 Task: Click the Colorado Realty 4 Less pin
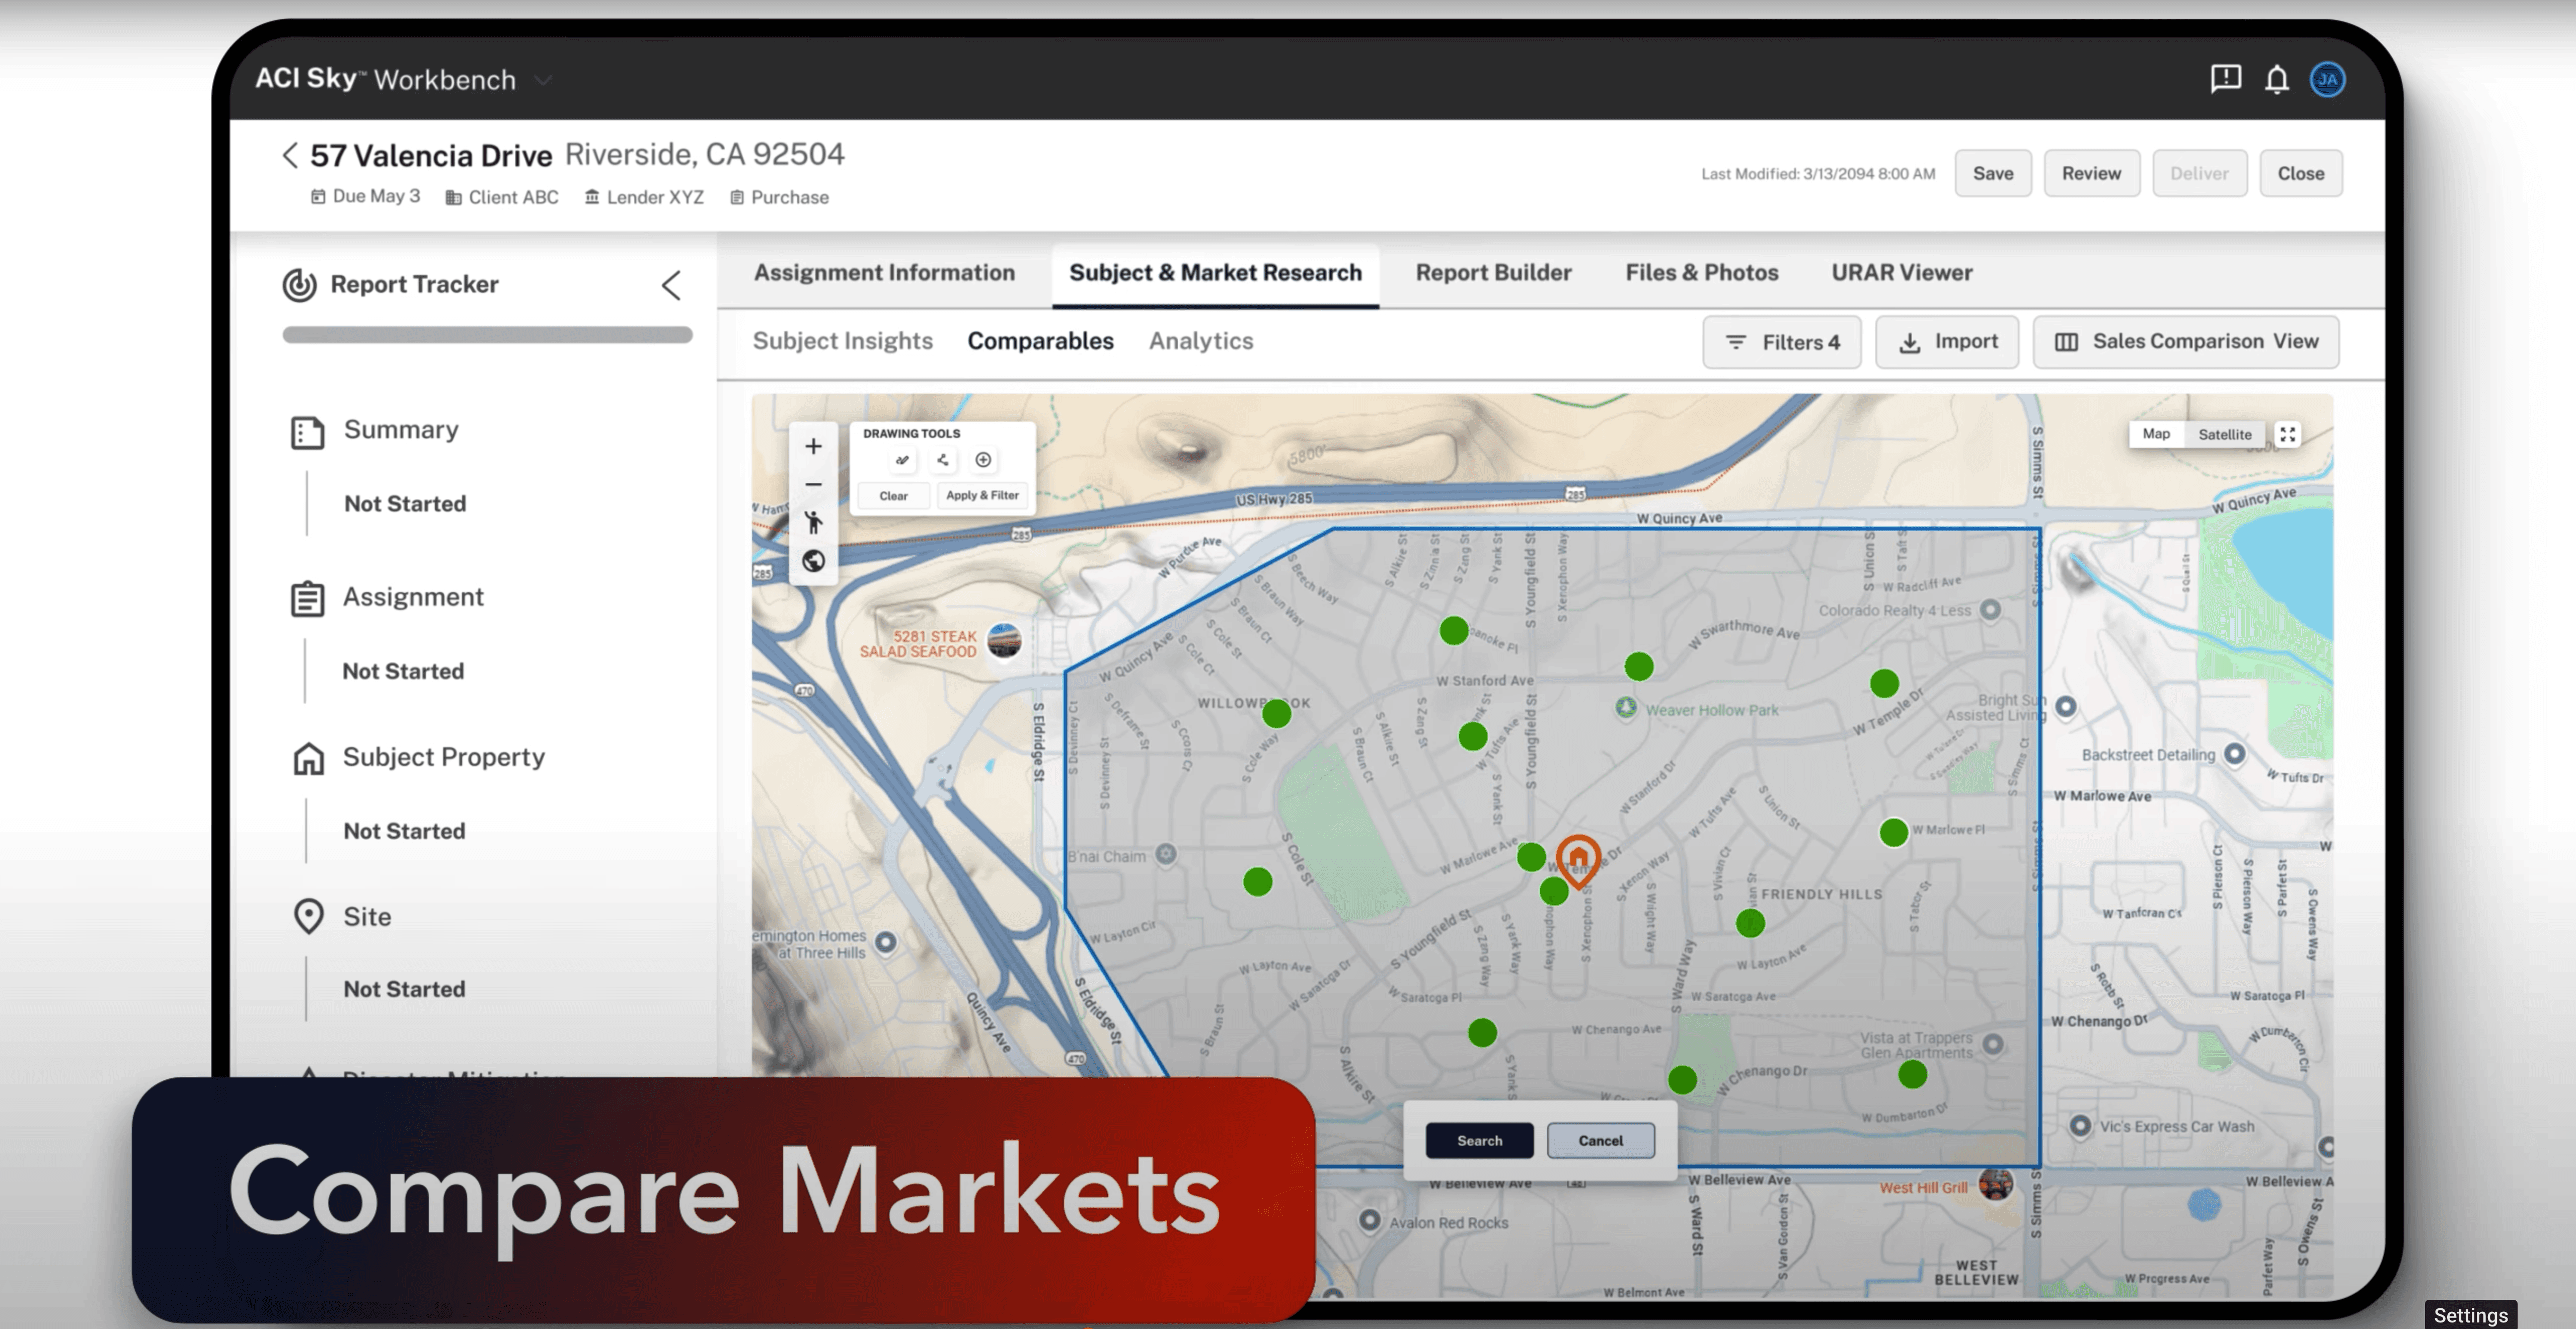pyautogui.click(x=1991, y=609)
